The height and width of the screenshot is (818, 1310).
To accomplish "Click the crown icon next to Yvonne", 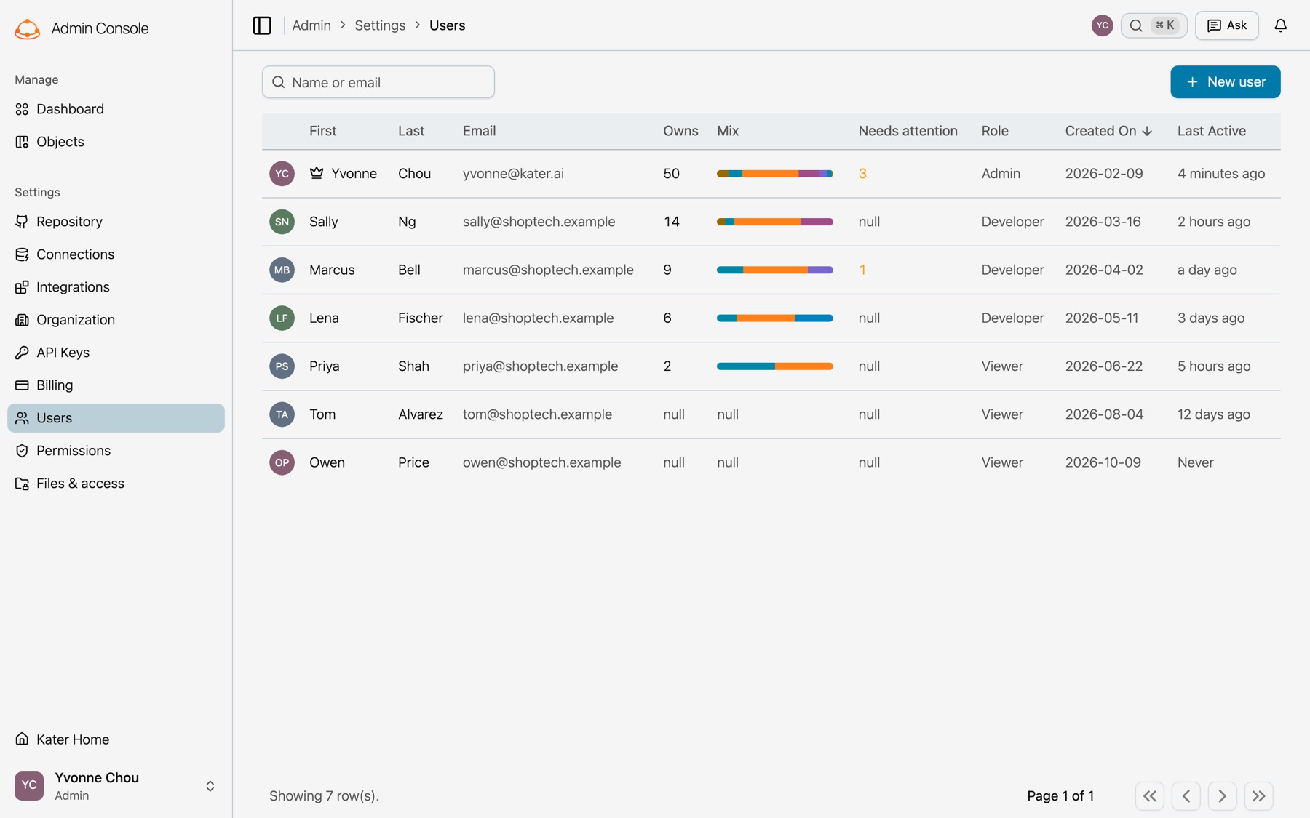I will [x=317, y=173].
